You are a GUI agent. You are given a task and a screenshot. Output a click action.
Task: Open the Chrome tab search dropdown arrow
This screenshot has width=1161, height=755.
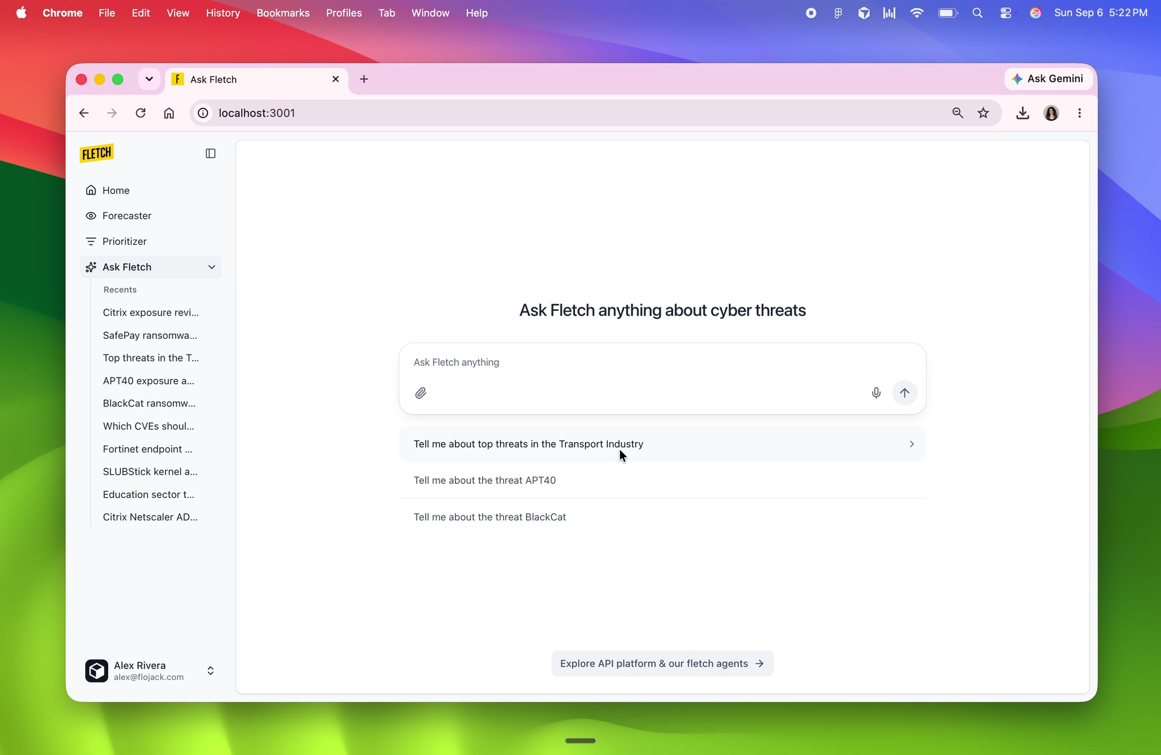coord(149,79)
